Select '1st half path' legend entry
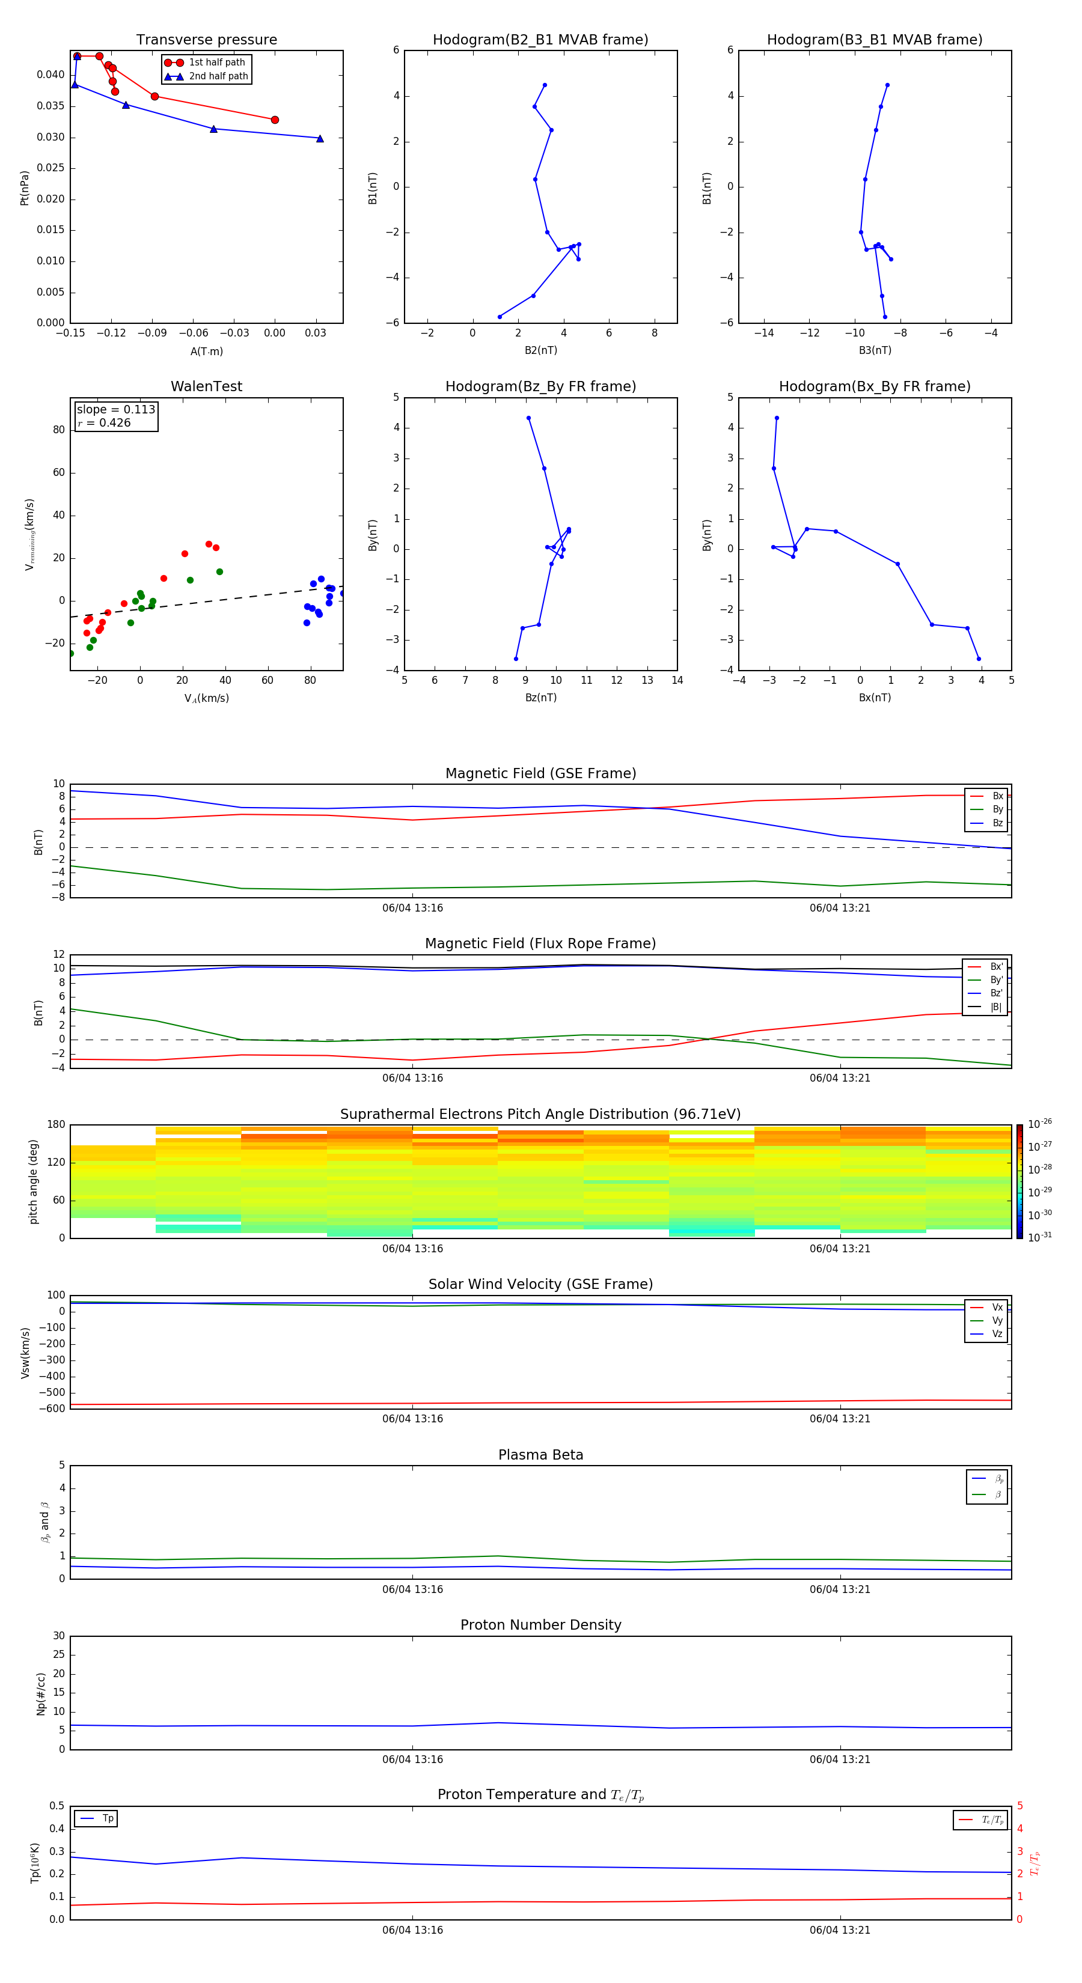The image size is (1082, 1983). 206,62
